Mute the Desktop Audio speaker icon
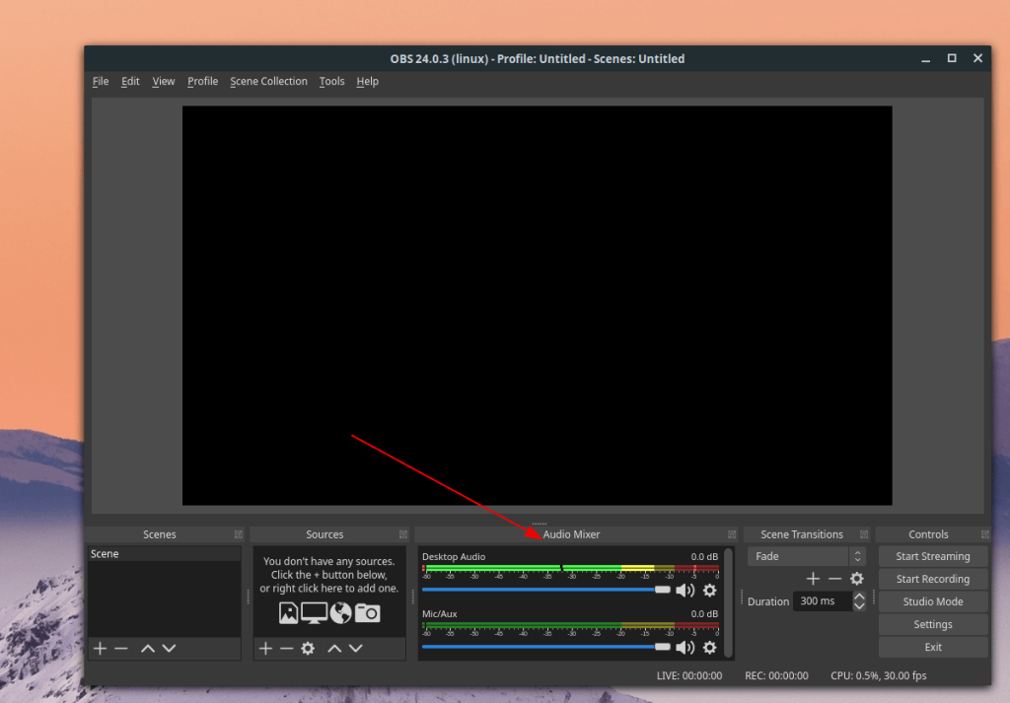The width and height of the screenshot is (1010, 703). (685, 590)
